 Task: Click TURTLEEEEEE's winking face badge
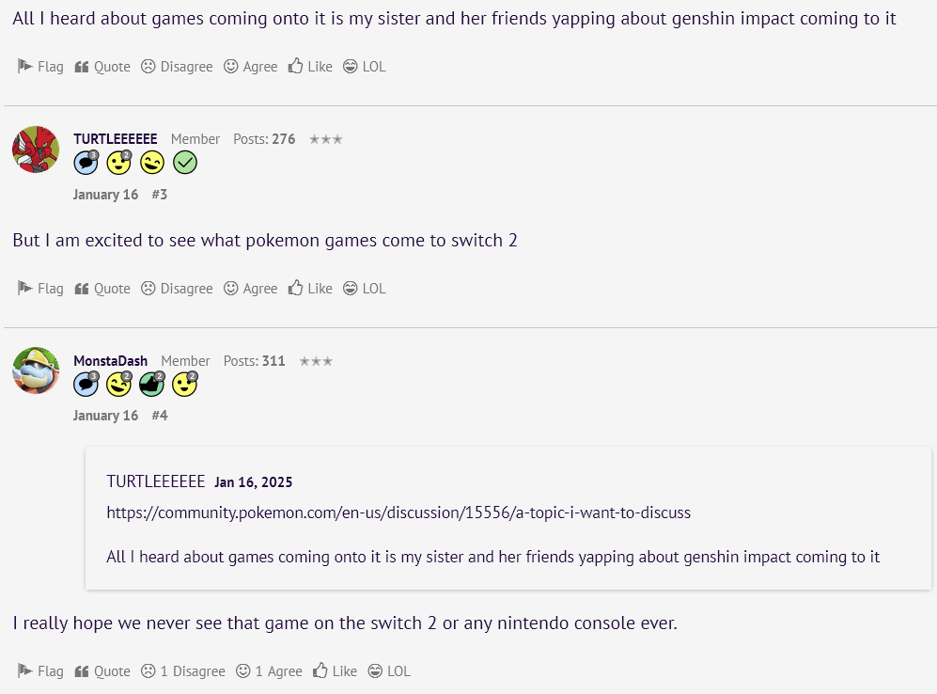point(152,163)
